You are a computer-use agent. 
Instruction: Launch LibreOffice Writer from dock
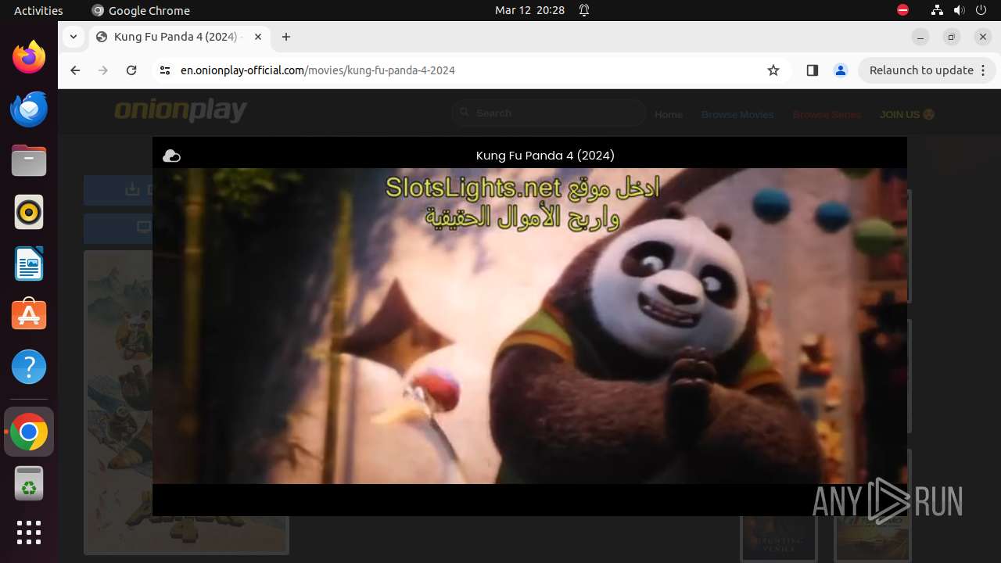pos(29,264)
